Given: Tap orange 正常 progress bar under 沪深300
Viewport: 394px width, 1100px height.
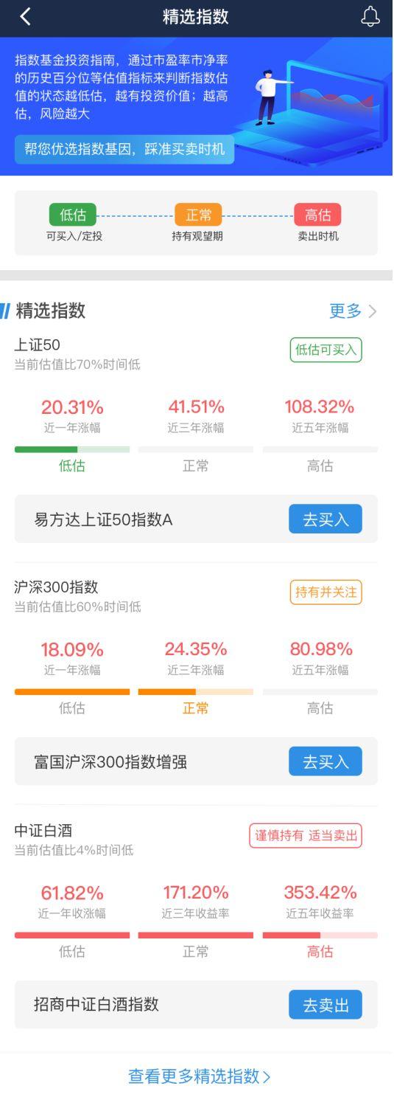Looking at the screenshot, I should 196,692.
